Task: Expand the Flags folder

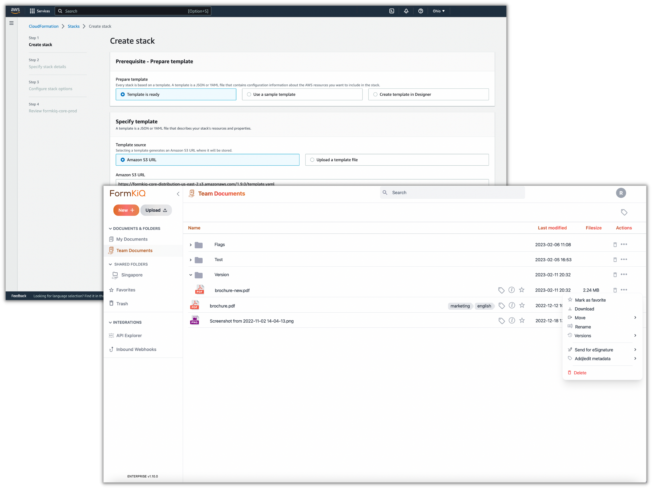Action: pyautogui.click(x=191, y=244)
